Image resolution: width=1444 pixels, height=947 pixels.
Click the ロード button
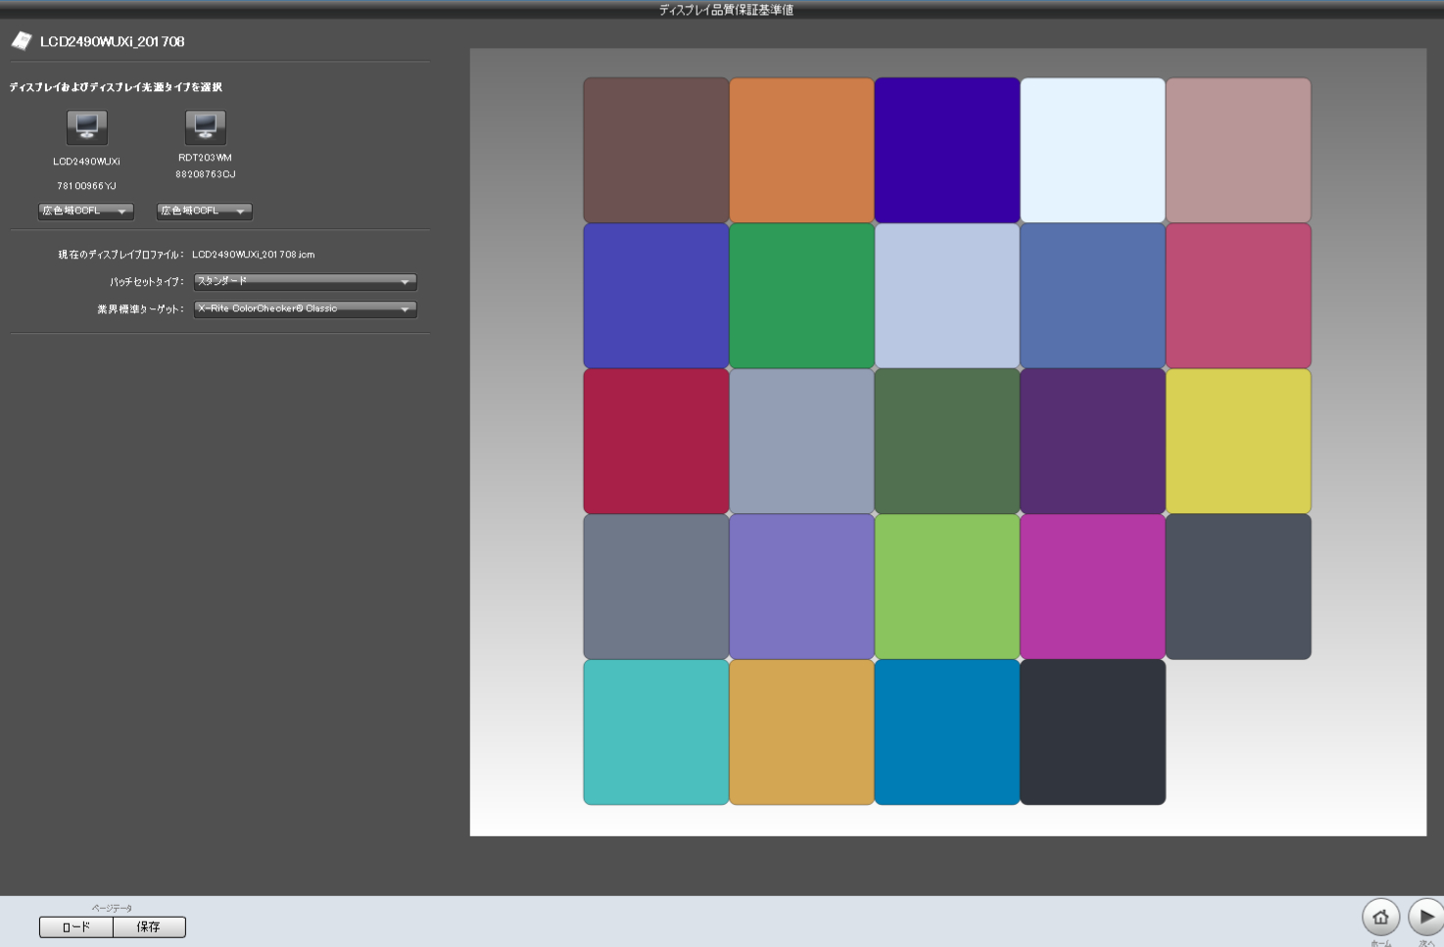coord(76,927)
